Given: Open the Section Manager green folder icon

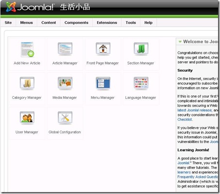Looking at the screenshot, I should 141,48.
